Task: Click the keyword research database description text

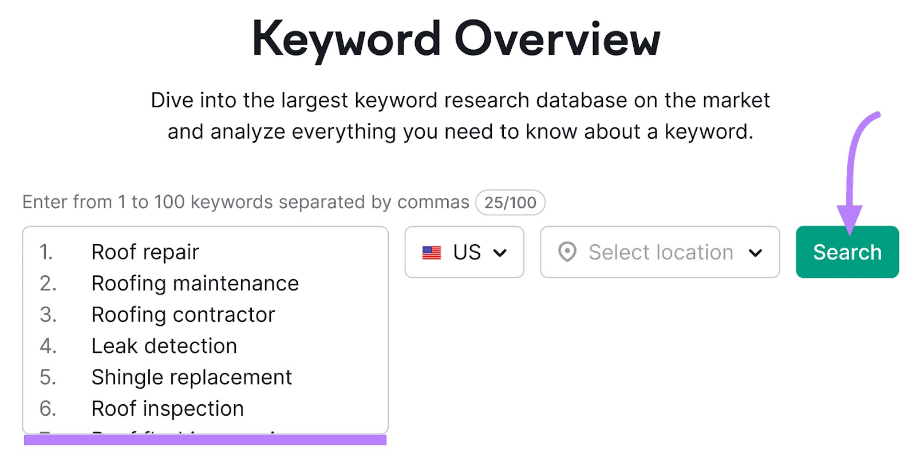Action: pyautogui.click(x=460, y=115)
